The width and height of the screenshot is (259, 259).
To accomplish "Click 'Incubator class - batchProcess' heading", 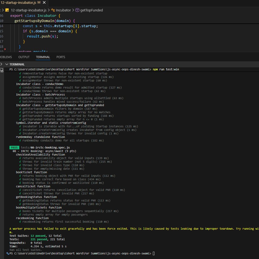I will click(x=40, y=95).
